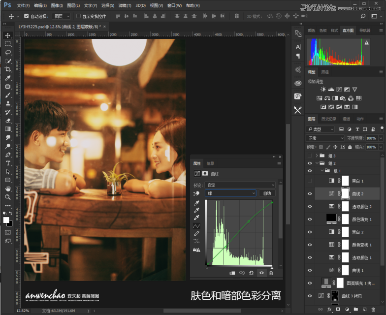Hide the 选取颜色 2 layer
The height and width of the screenshot is (315, 386).
pos(310,207)
